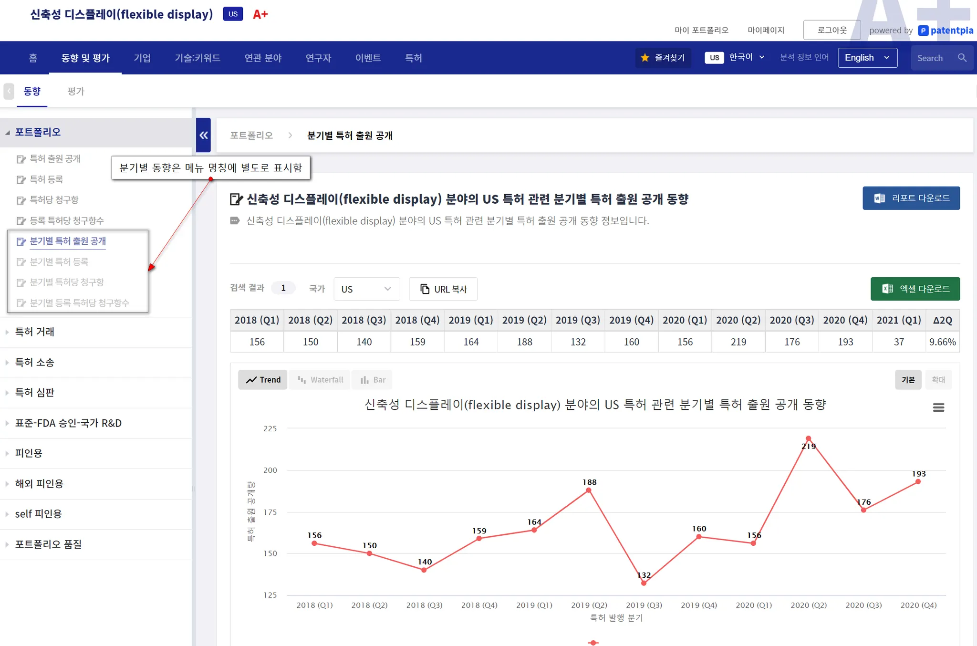Click the star favorites button
Viewport: 977px width, 646px height.
click(x=663, y=58)
